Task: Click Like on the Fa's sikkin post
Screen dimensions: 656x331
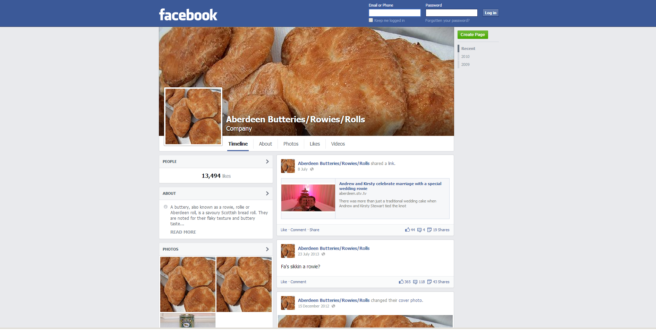Action: click(284, 282)
